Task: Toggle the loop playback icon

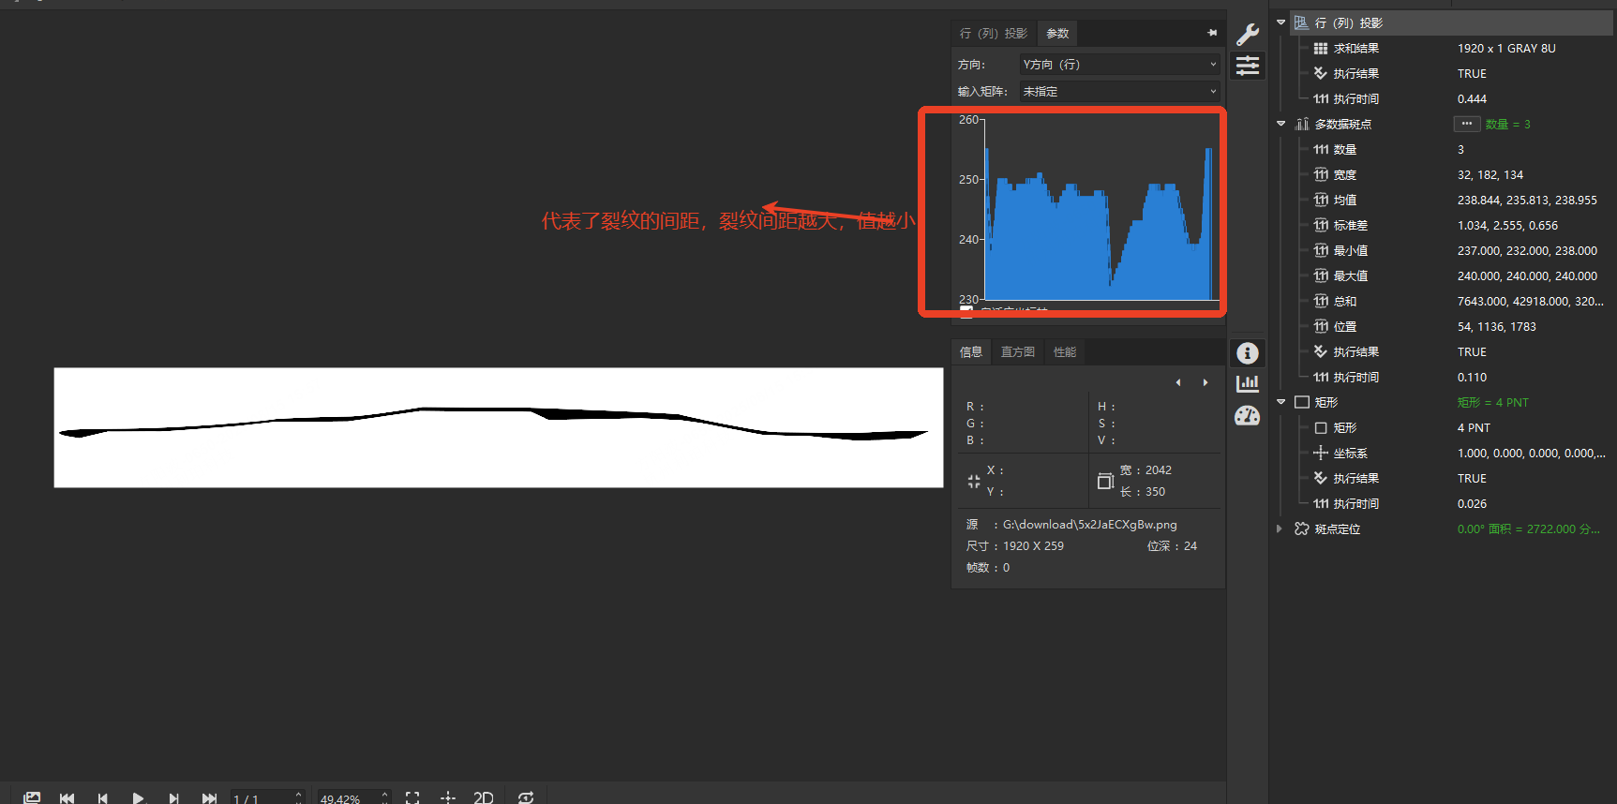Action: (526, 797)
